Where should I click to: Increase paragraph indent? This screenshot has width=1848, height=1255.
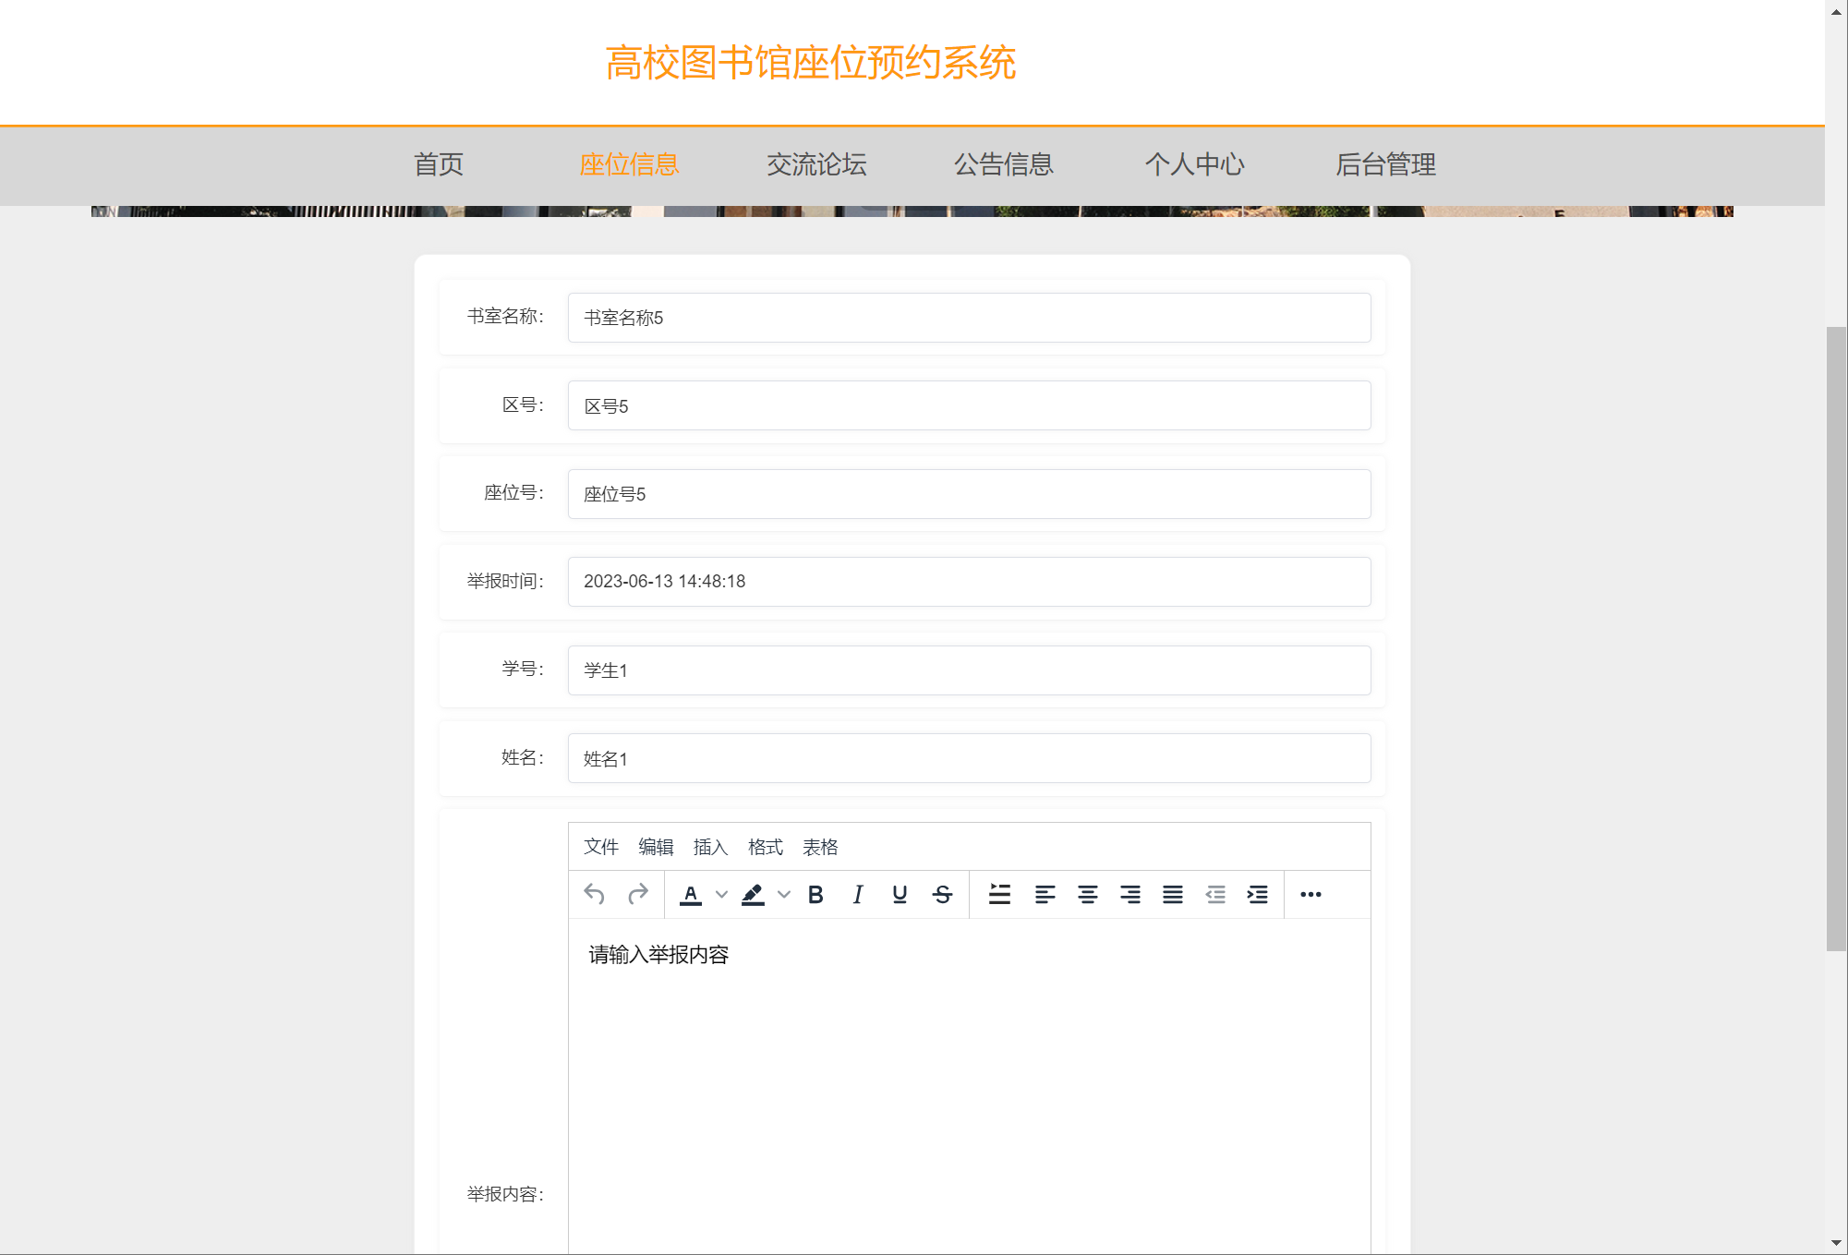coord(1257,894)
